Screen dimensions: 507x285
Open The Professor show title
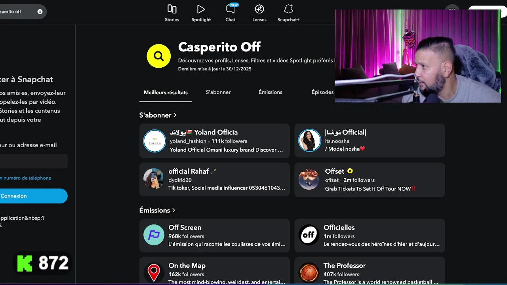click(345, 266)
